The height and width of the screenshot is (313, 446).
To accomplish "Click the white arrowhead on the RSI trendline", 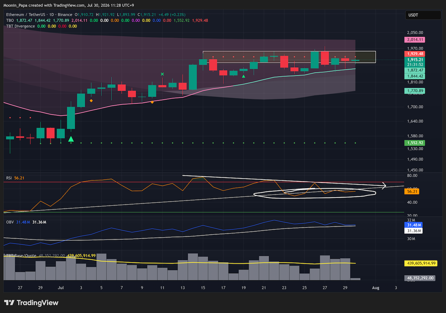I will (385, 185).
